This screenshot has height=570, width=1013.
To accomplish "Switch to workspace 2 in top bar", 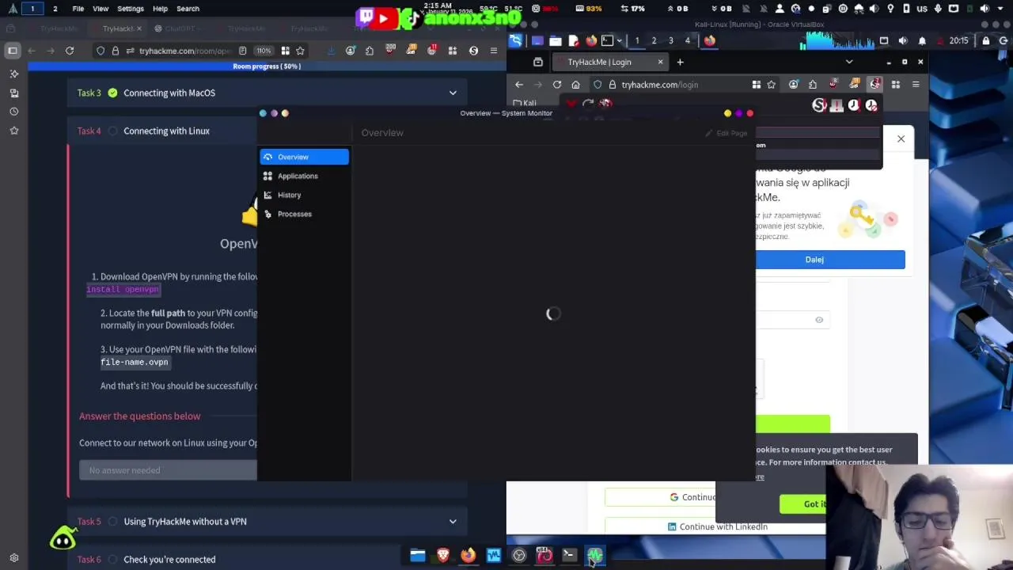I will (x=55, y=9).
